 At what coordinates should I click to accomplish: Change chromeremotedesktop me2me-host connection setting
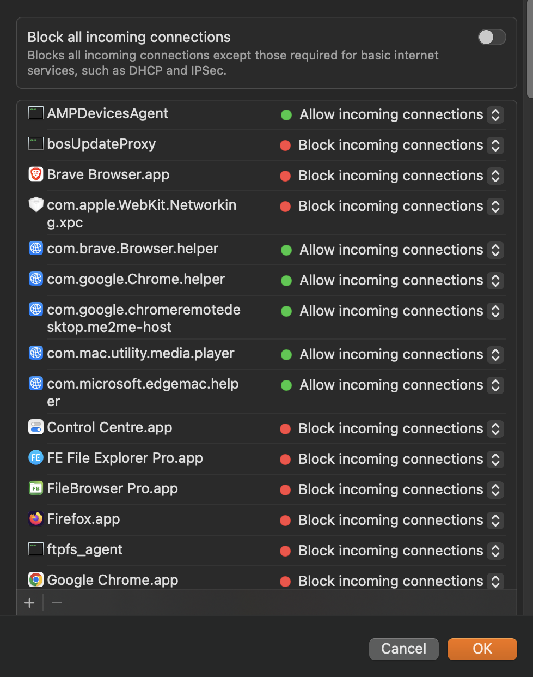pyautogui.click(x=495, y=311)
